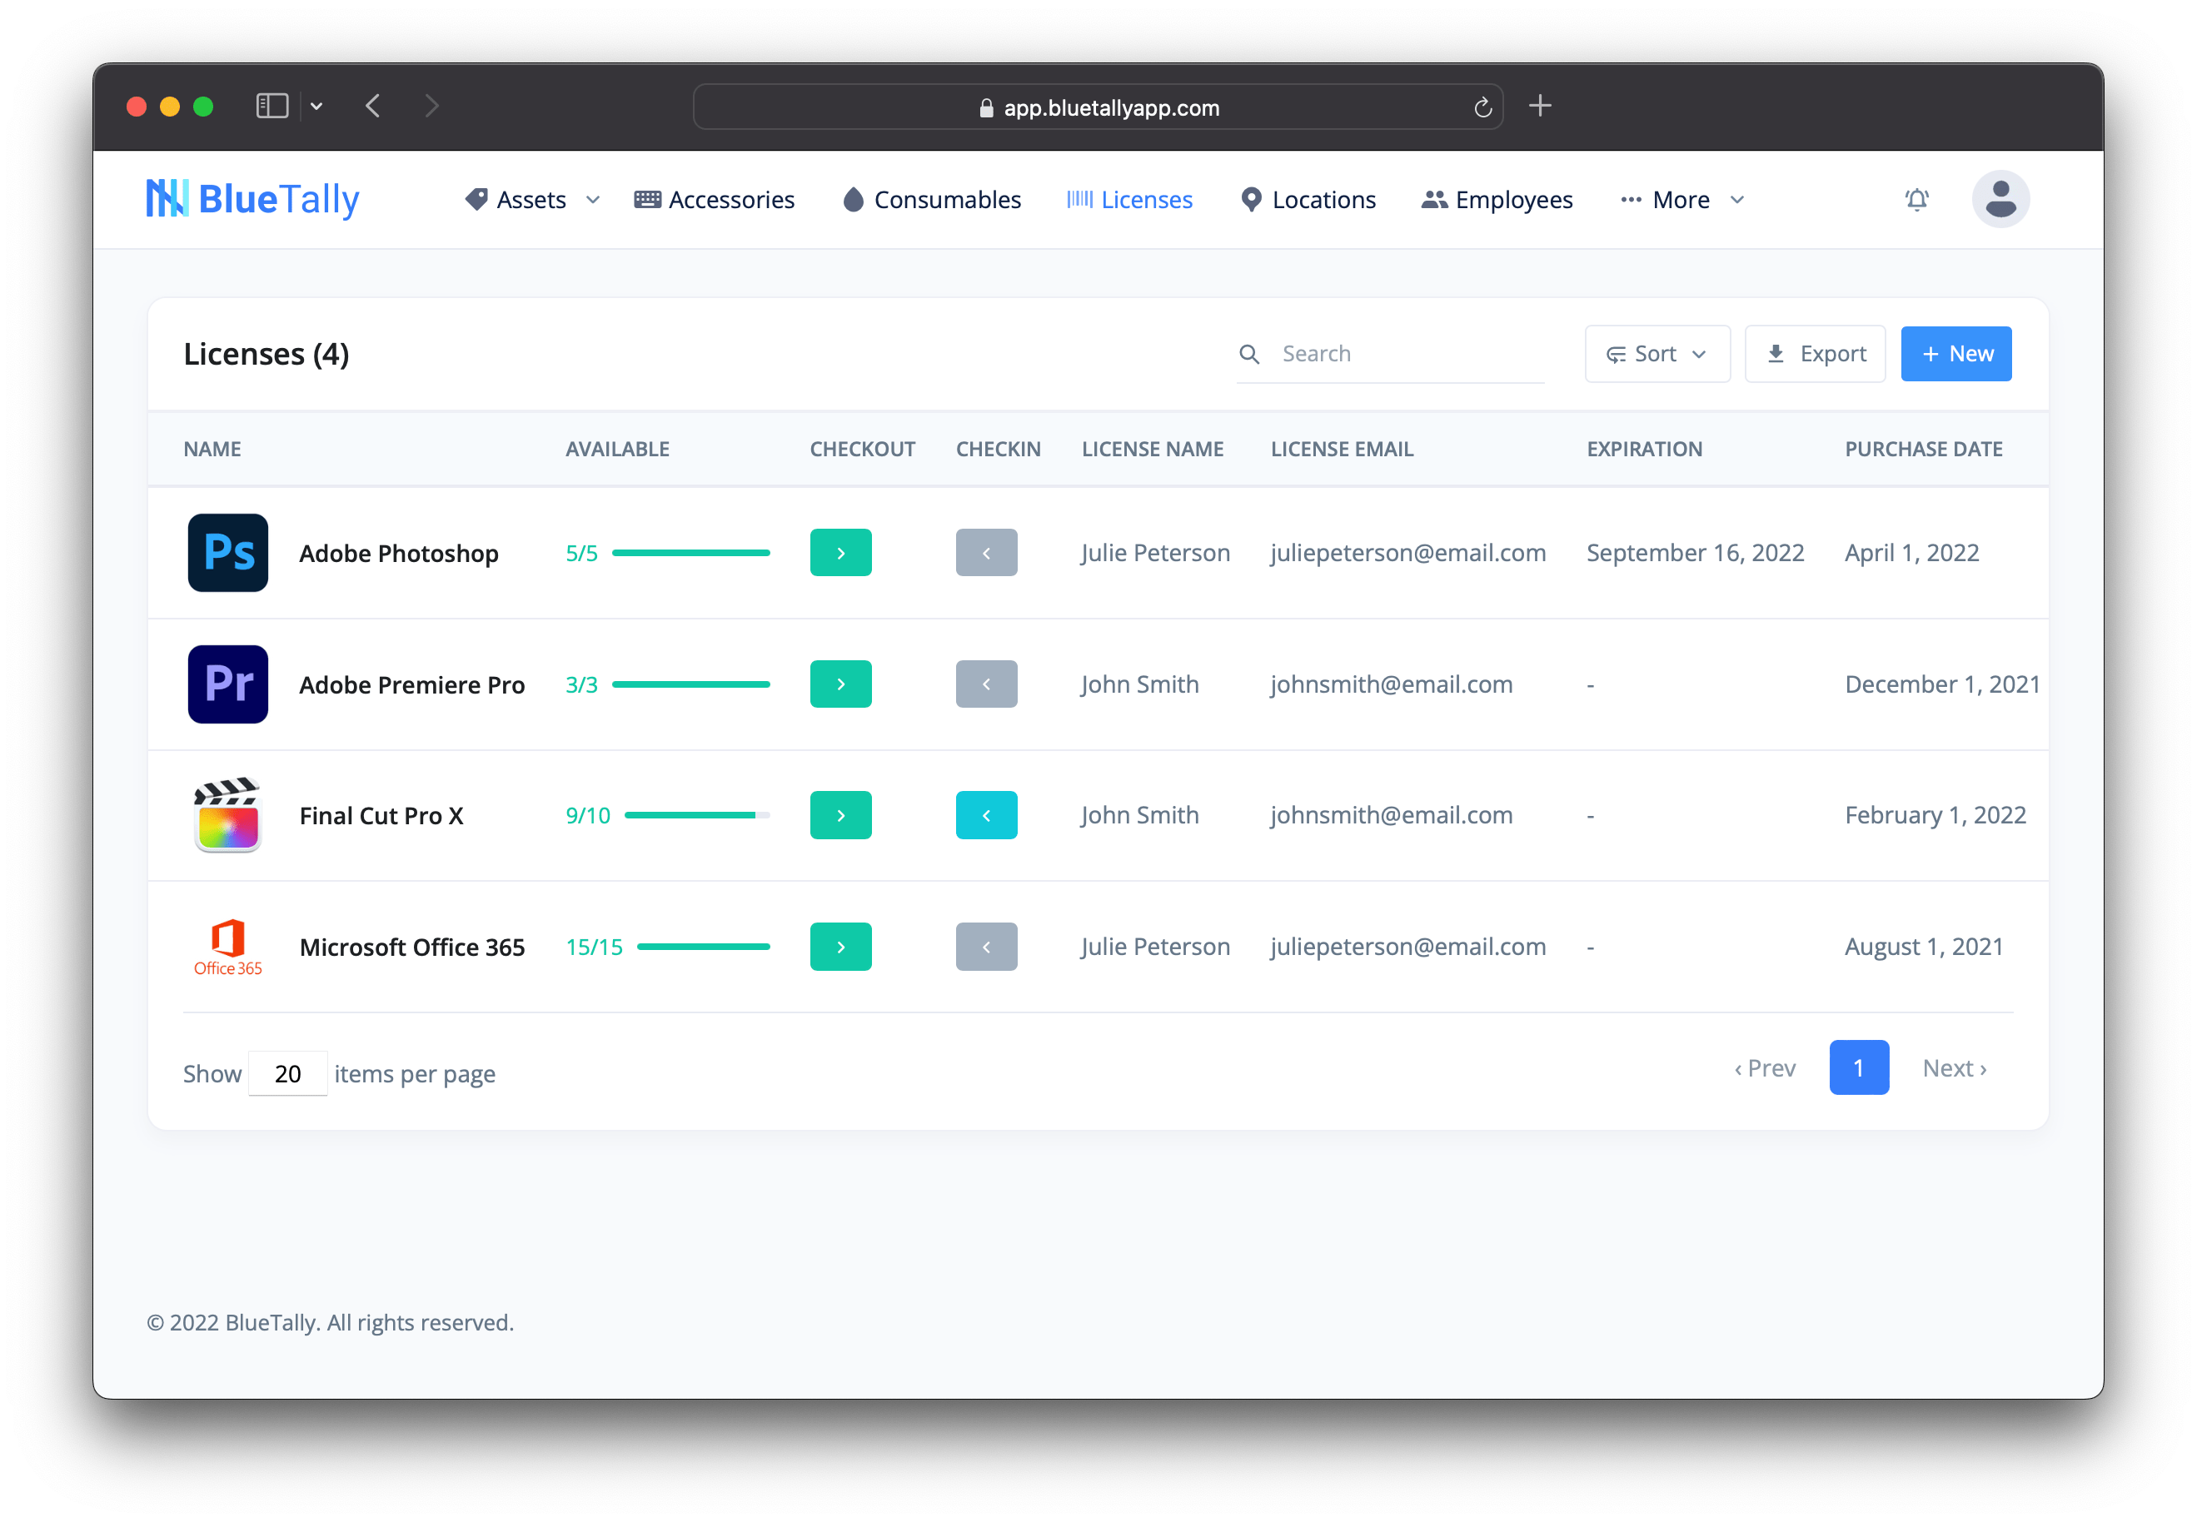Image resolution: width=2197 pixels, height=1522 pixels.
Task: Click the BlueTally logo
Action: pos(252,198)
